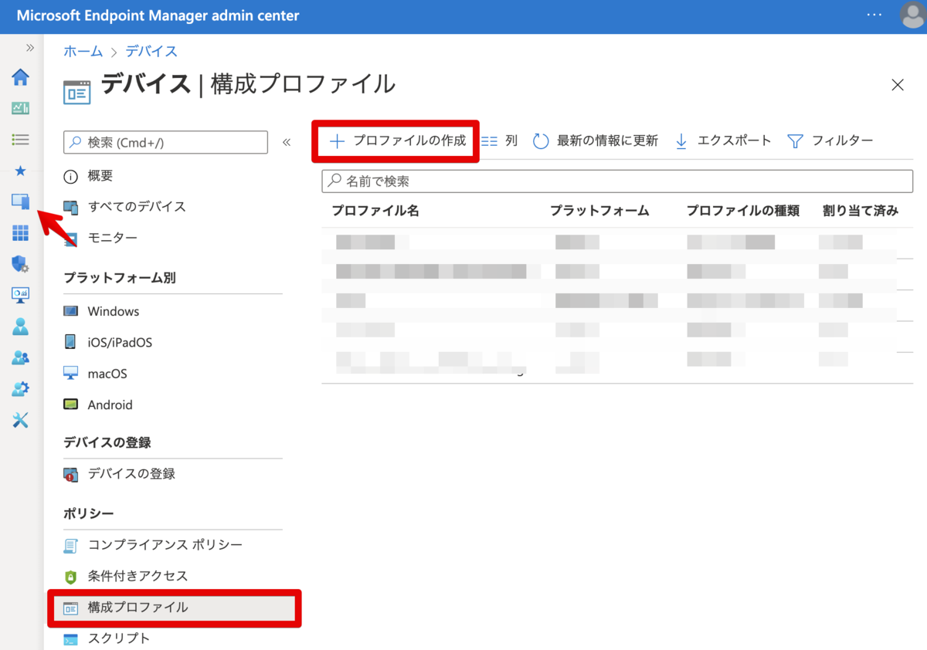Select 構成プロファイル menu item
Screen dimensions: 927x650
click(x=173, y=608)
